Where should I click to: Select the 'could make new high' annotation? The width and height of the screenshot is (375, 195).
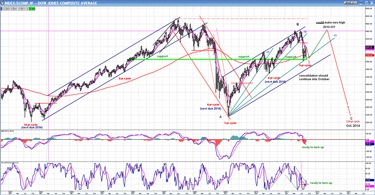[329, 23]
